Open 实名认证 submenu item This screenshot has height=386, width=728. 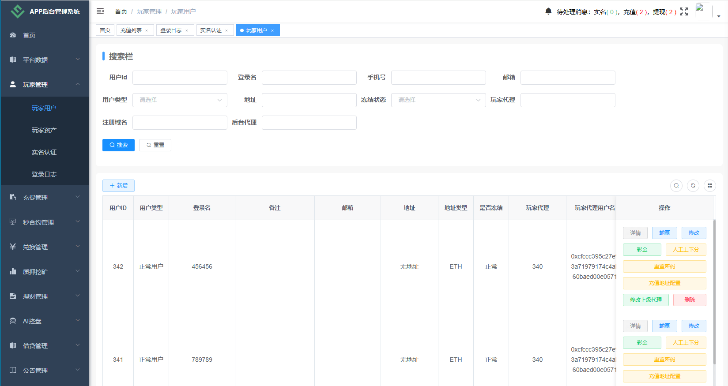[45, 152]
